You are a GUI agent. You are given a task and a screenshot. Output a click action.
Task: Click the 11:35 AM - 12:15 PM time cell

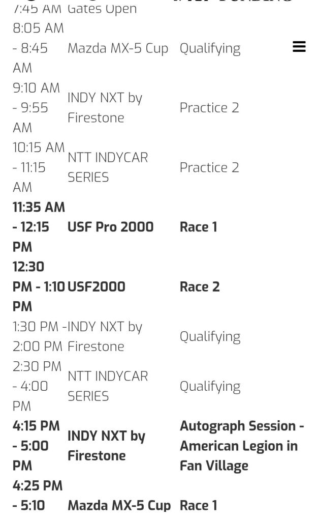pyautogui.click(x=38, y=227)
